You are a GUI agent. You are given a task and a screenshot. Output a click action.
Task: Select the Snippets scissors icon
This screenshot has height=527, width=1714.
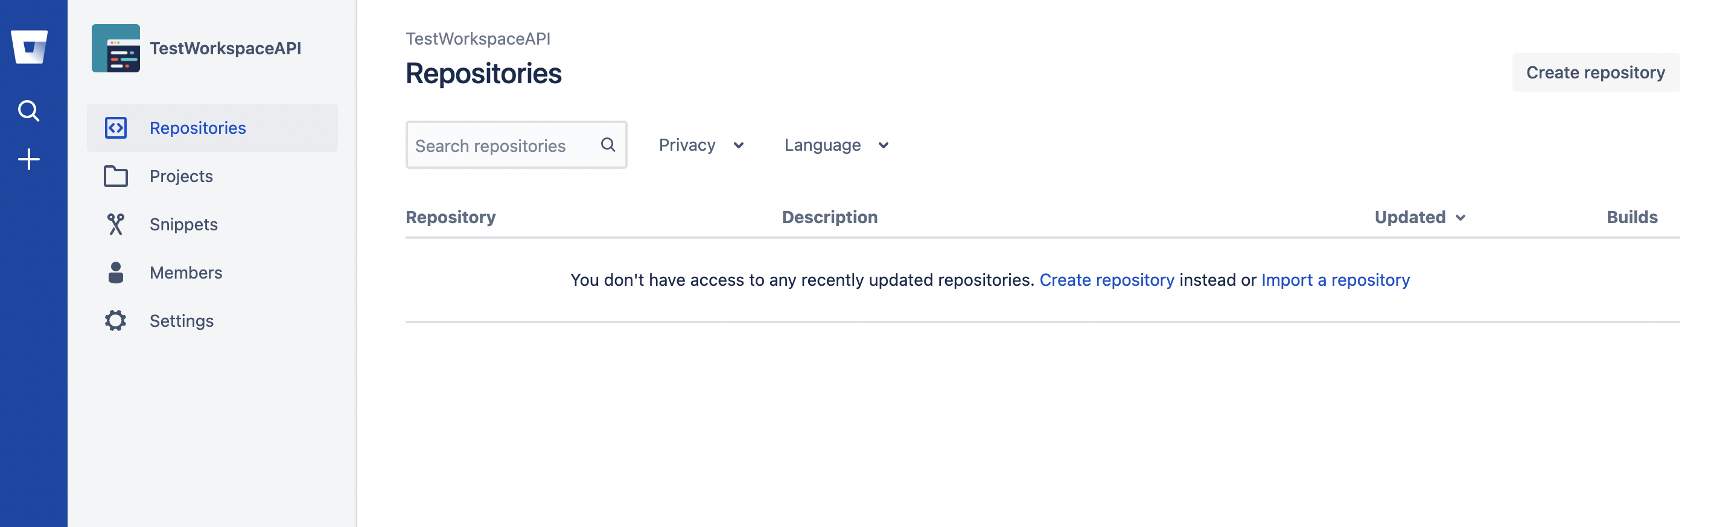point(116,224)
